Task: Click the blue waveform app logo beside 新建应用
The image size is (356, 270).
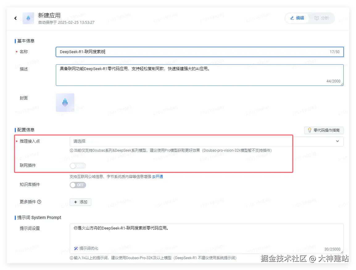Action: pos(28,18)
